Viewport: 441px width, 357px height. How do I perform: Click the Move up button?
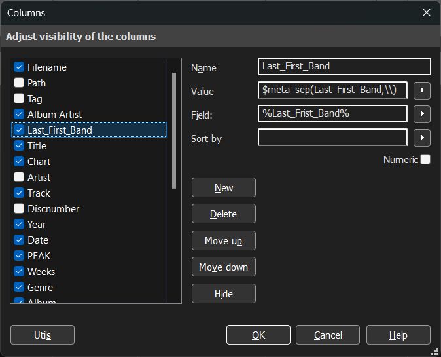[224, 240]
